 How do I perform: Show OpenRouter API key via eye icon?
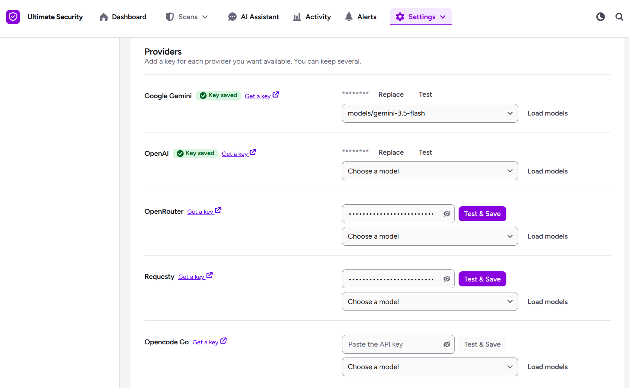point(447,214)
